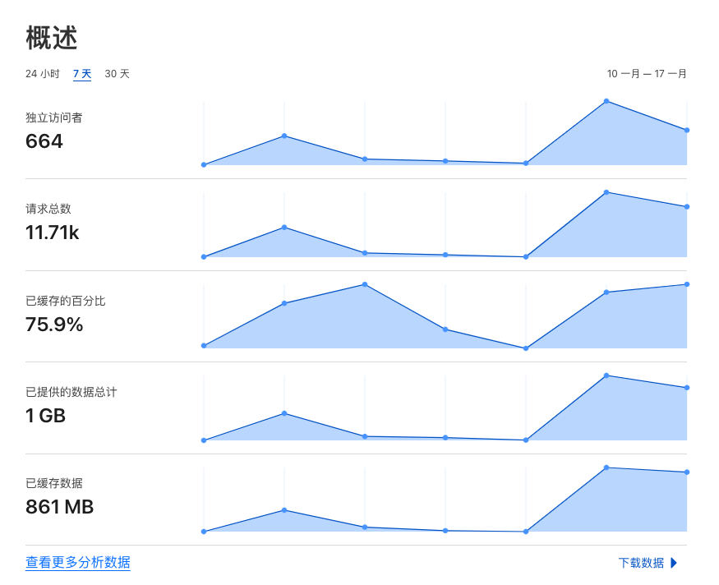Select the fifth data point in 已缓存的百分比 chart

526,348
